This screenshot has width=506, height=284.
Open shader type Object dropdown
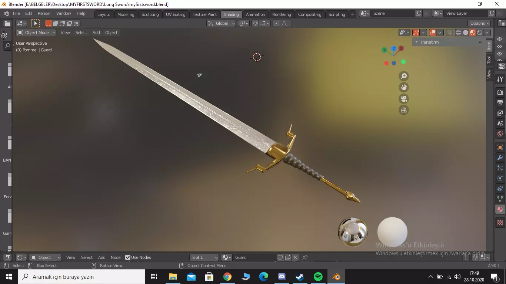(46, 257)
